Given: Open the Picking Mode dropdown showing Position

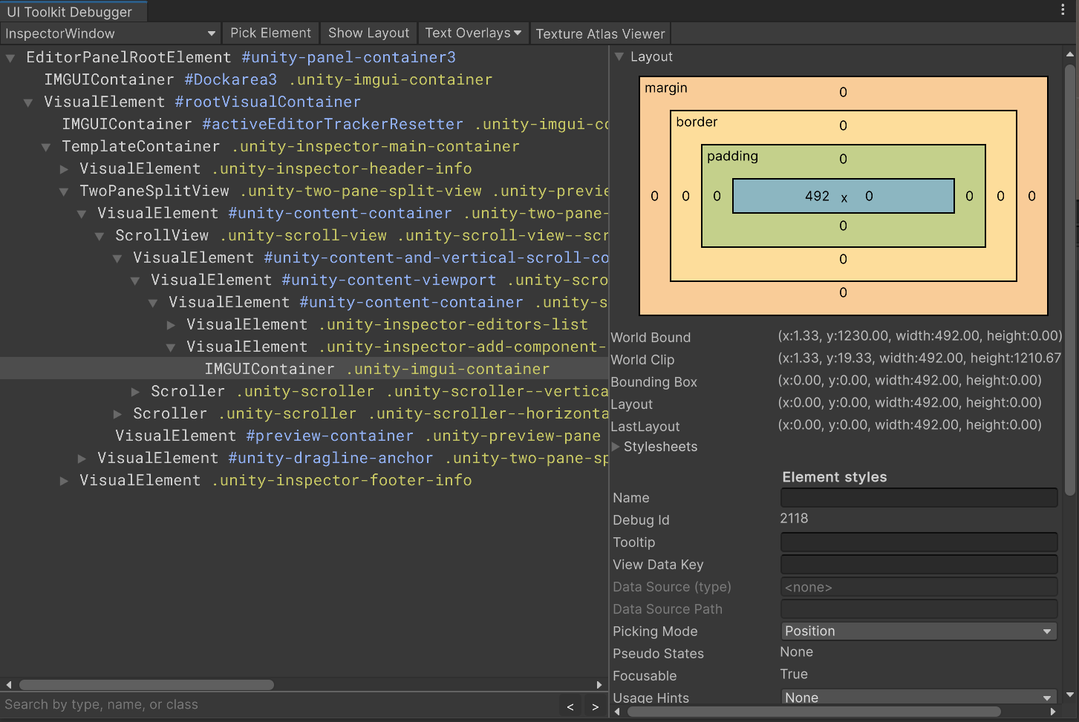Looking at the screenshot, I should (x=919, y=631).
